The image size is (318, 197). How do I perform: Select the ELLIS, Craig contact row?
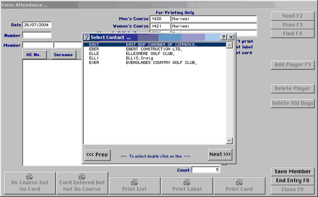click(x=155, y=58)
